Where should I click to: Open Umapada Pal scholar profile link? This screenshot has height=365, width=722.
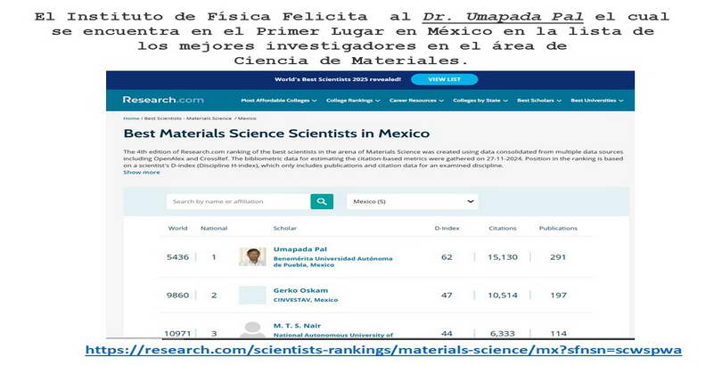point(300,249)
